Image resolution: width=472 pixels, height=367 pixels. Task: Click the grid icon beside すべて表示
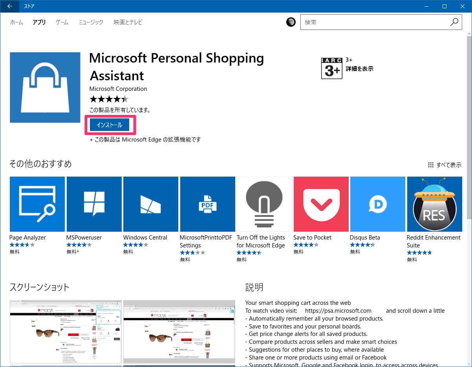431,165
